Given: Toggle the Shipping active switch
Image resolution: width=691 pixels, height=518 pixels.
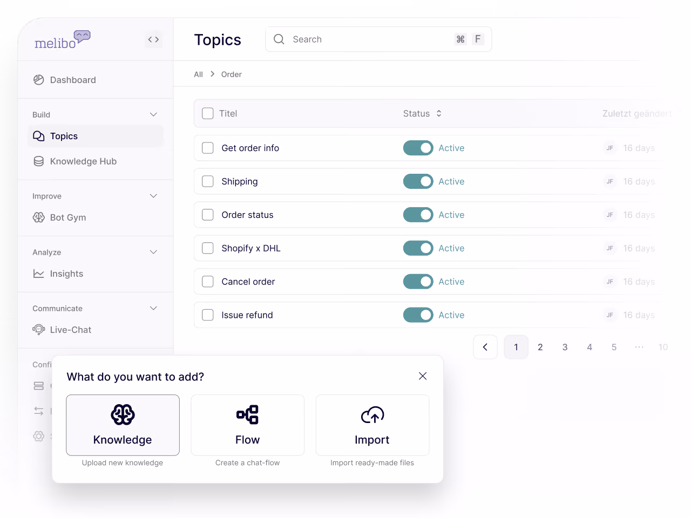Looking at the screenshot, I should (418, 181).
